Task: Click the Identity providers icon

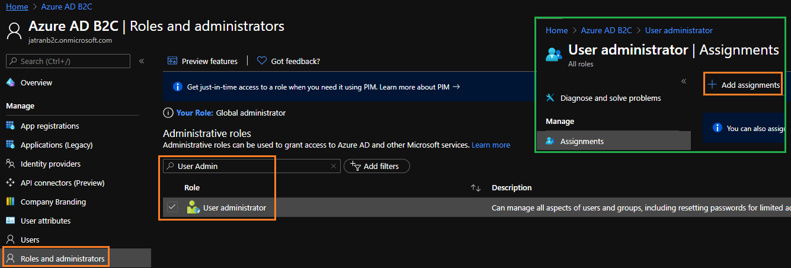Action: 10,164
